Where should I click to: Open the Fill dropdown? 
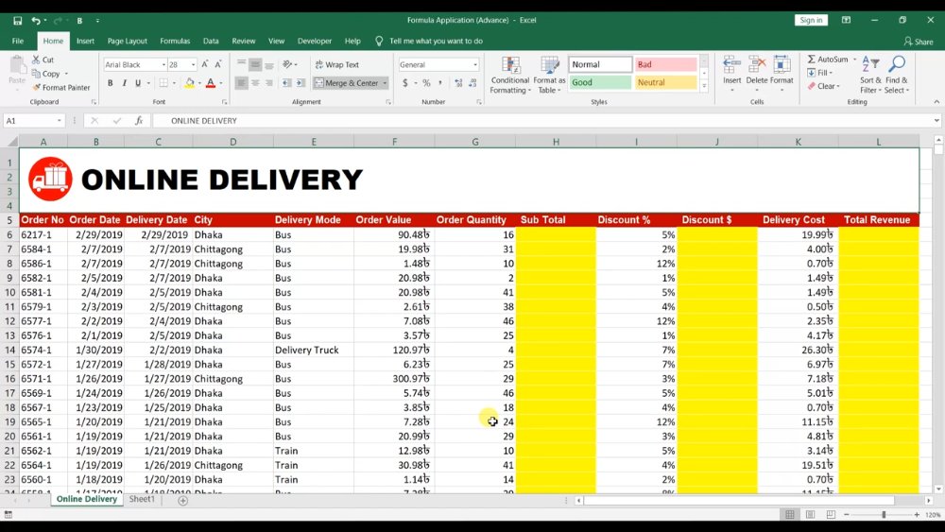point(820,73)
